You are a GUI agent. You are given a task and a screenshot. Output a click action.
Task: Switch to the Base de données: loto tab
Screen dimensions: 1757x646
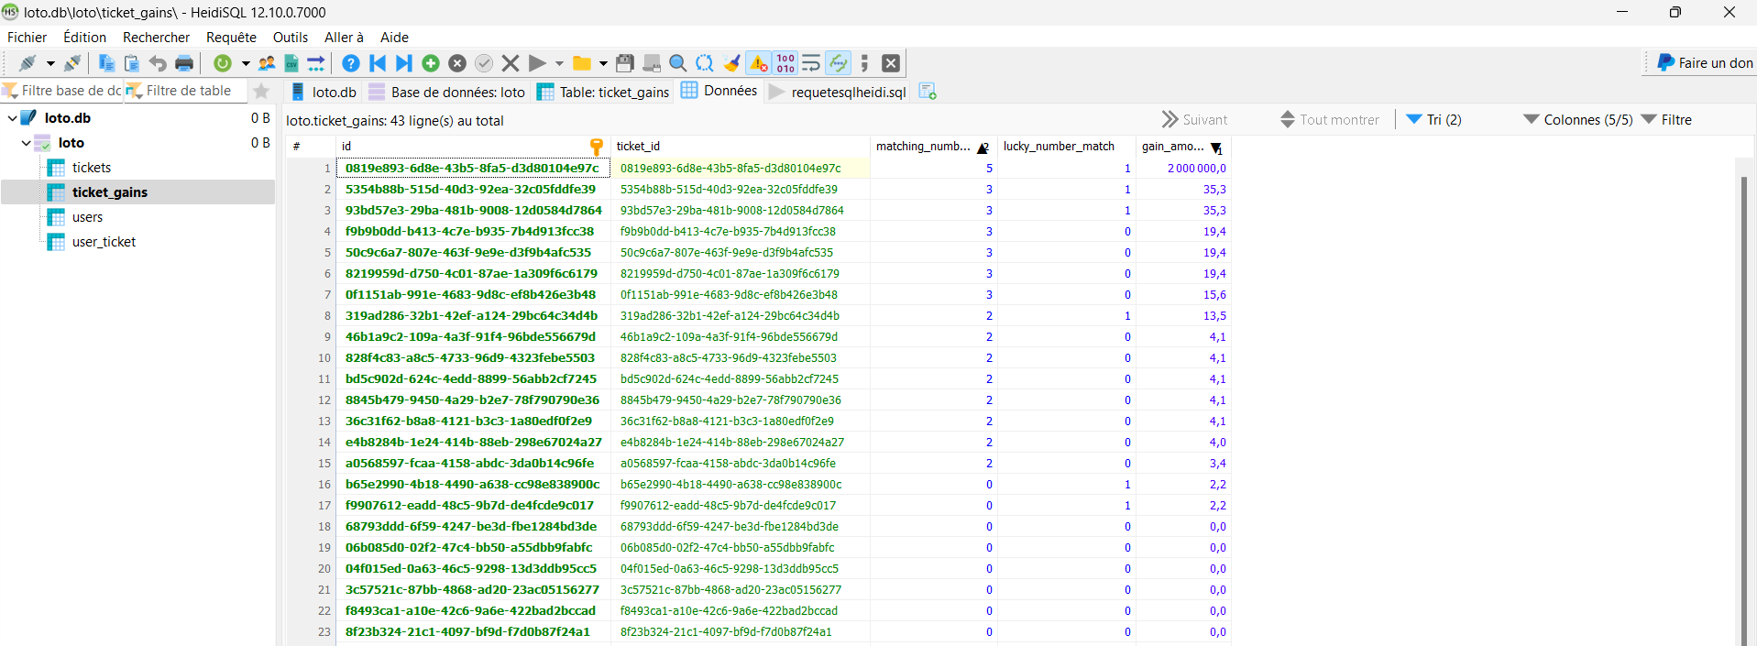(446, 92)
